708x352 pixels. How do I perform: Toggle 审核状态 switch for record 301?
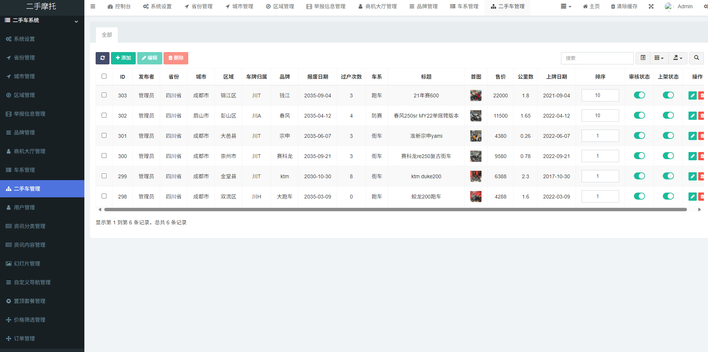pos(639,136)
